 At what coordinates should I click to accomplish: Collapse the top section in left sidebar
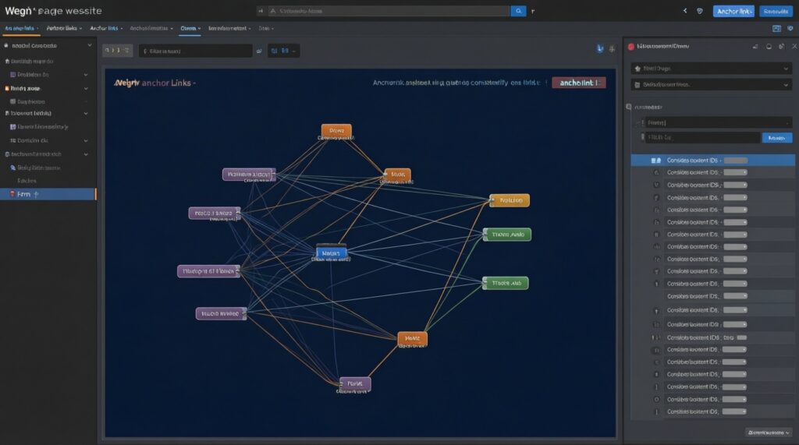click(x=90, y=46)
